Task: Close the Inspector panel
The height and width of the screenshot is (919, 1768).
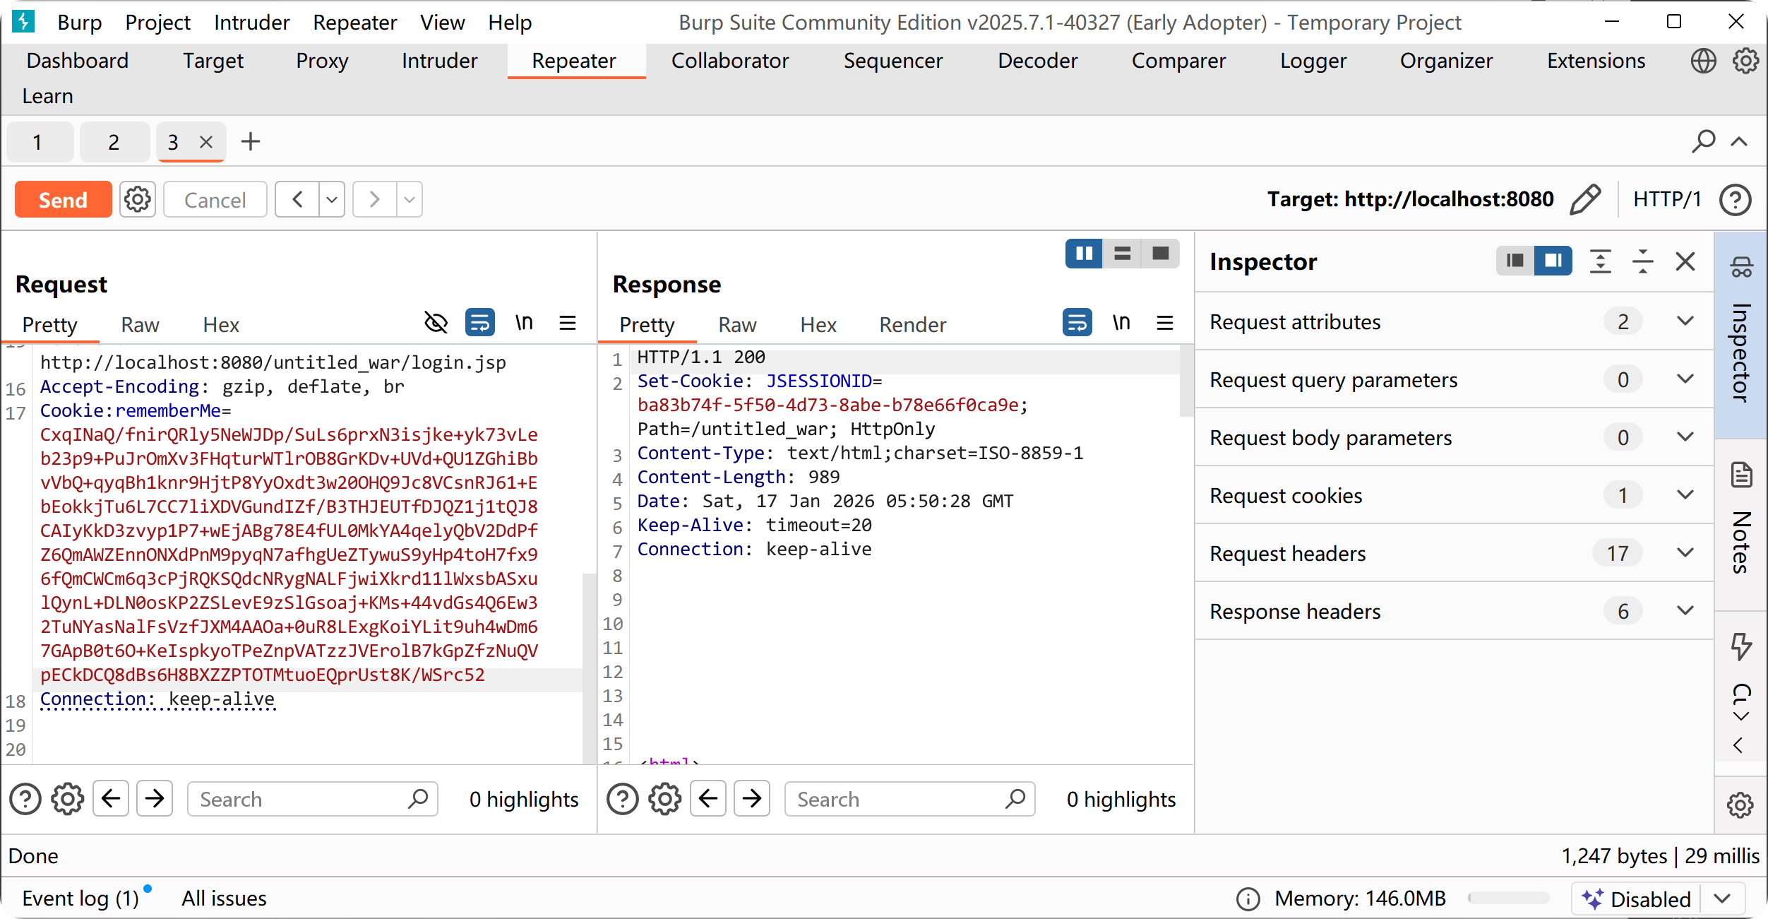Action: [x=1685, y=261]
